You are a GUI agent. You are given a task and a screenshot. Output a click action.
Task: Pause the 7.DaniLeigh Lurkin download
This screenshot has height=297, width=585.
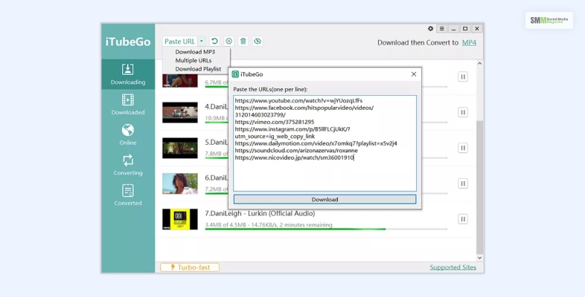[x=463, y=219]
